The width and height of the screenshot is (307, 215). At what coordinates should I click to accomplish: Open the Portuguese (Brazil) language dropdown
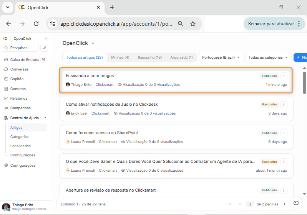click(221, 57)
